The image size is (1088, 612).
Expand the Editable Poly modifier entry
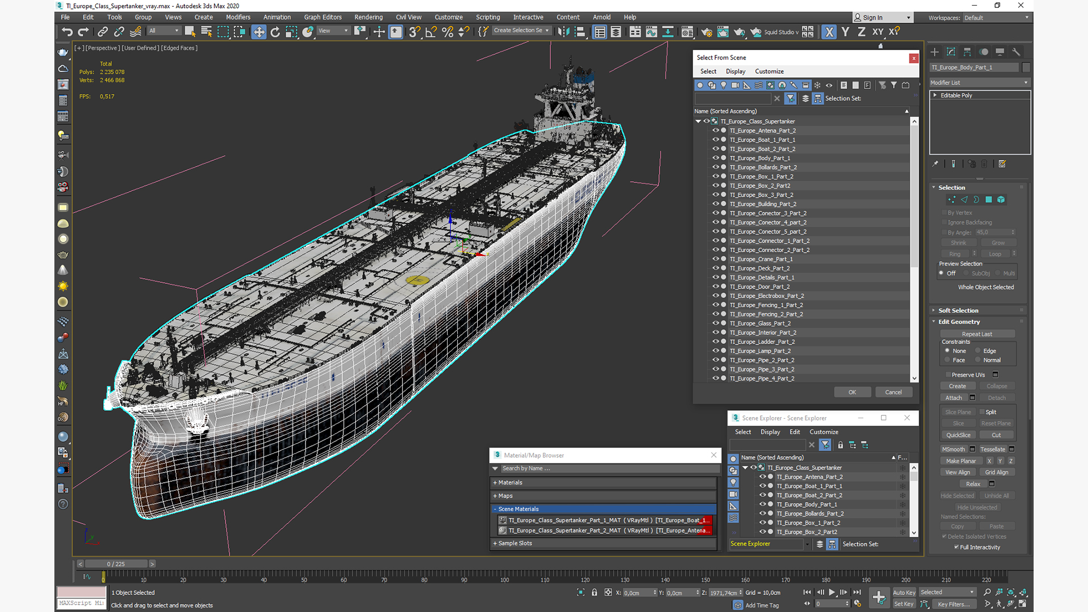point(935,95)
